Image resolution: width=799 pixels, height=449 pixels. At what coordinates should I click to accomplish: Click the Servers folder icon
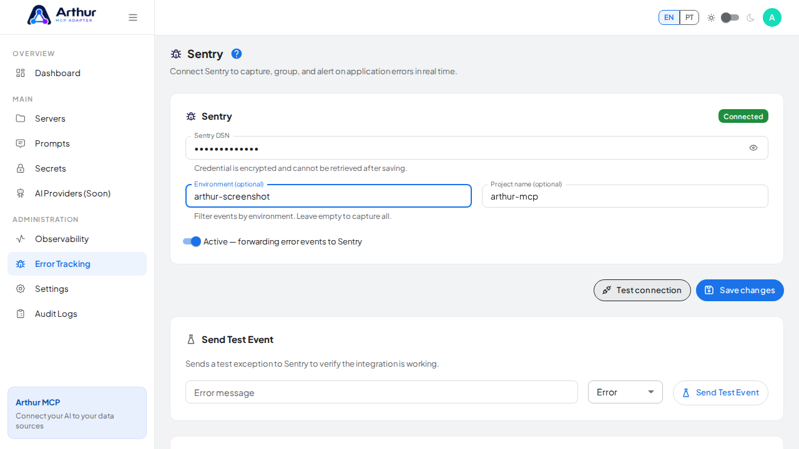click(x=21, y=118)
